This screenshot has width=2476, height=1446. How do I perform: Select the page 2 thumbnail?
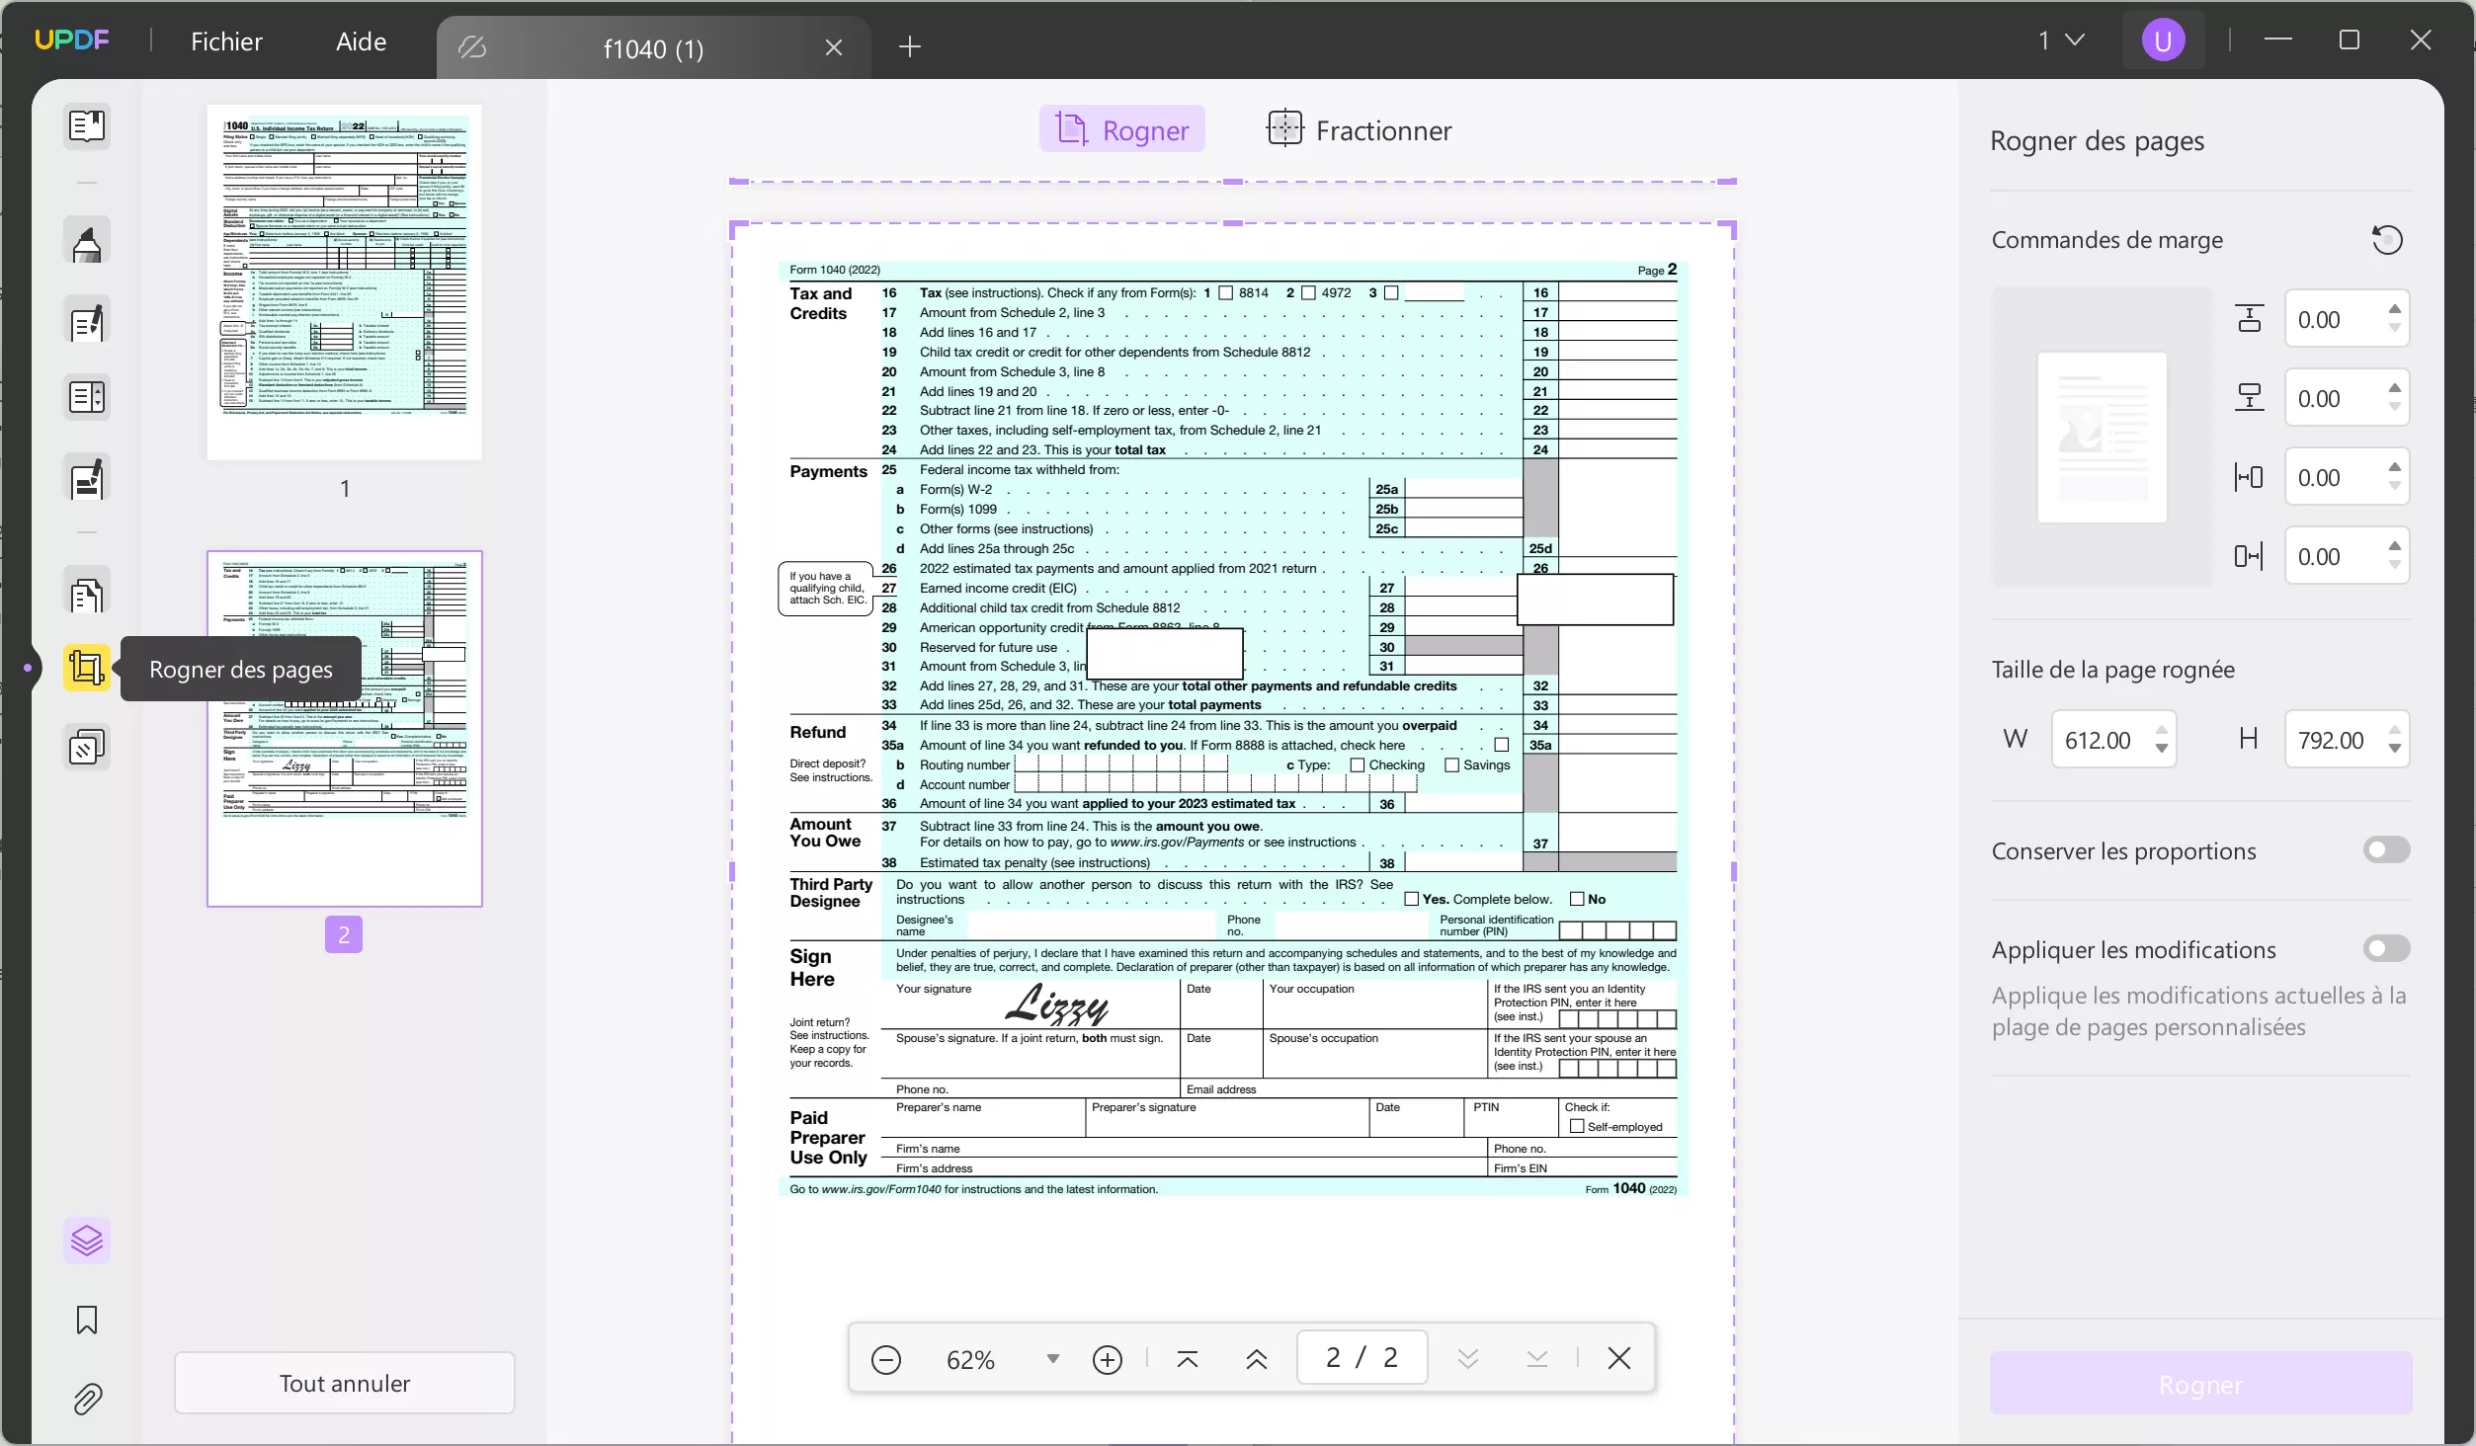[x=344, y=729]
